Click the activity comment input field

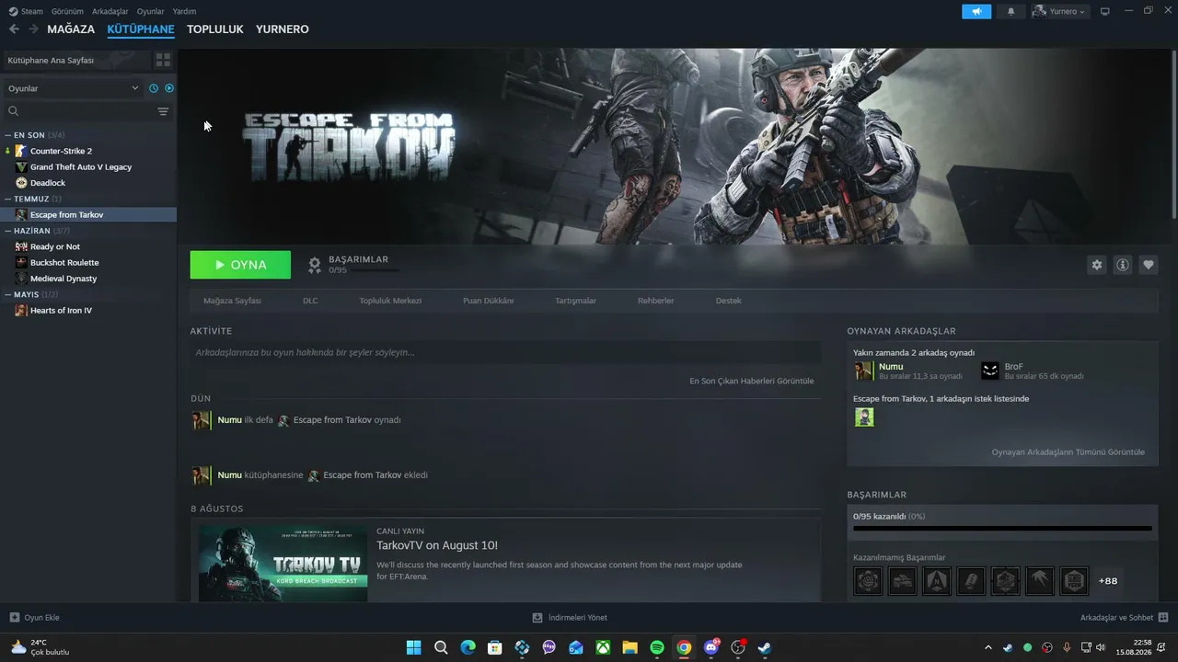click(505, 352)
